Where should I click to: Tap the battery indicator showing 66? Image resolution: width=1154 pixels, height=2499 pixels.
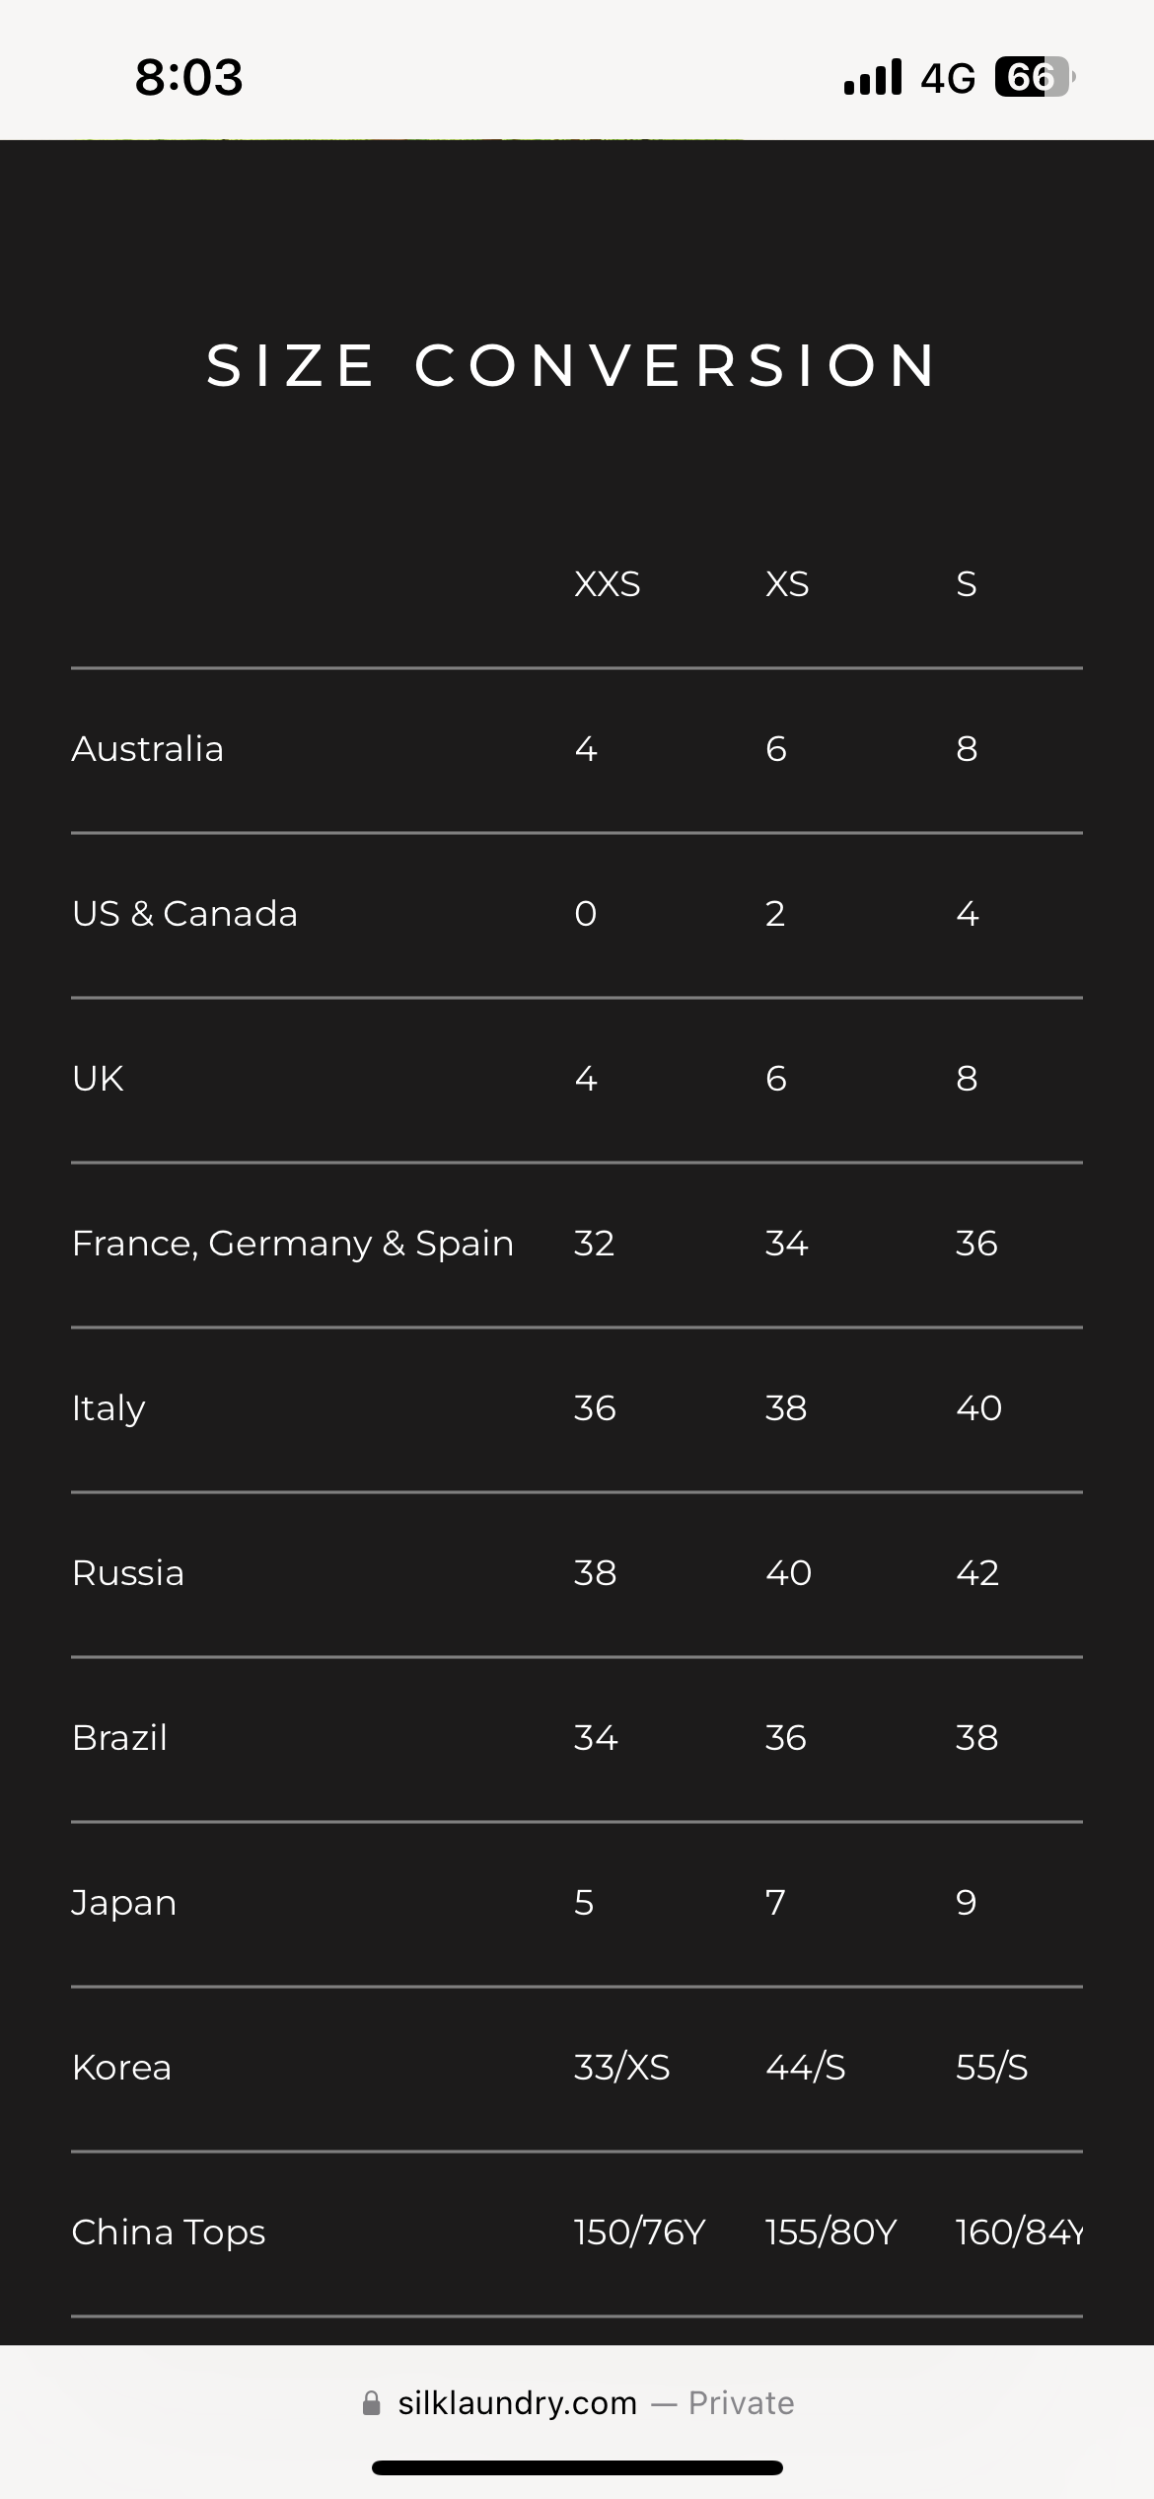click(1035, 77)
